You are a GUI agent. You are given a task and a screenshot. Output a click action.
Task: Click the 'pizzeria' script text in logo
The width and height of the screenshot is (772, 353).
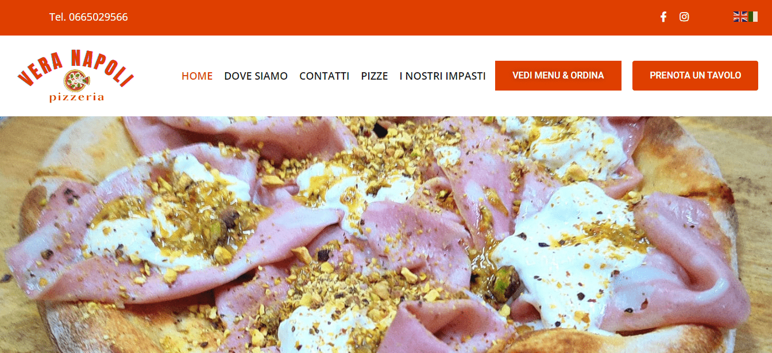coord(76,97)
